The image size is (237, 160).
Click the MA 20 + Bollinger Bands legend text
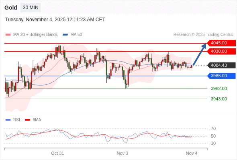[35, 35]
